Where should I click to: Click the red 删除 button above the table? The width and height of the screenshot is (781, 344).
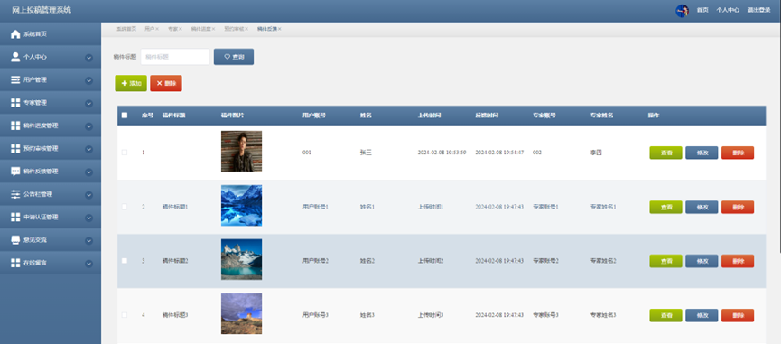(x=166, y=83)
